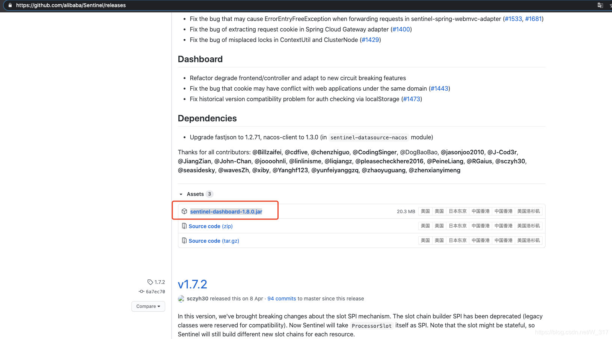Image resolution: width=612 pixels, height=339 pixels.
Task: Click the zip file icon for Source code (zip)
Action: [x=184, y=226]
